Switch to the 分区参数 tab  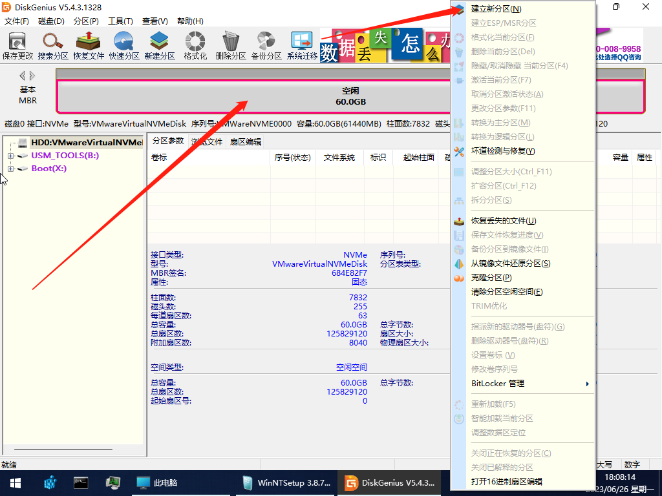[168, 141]
